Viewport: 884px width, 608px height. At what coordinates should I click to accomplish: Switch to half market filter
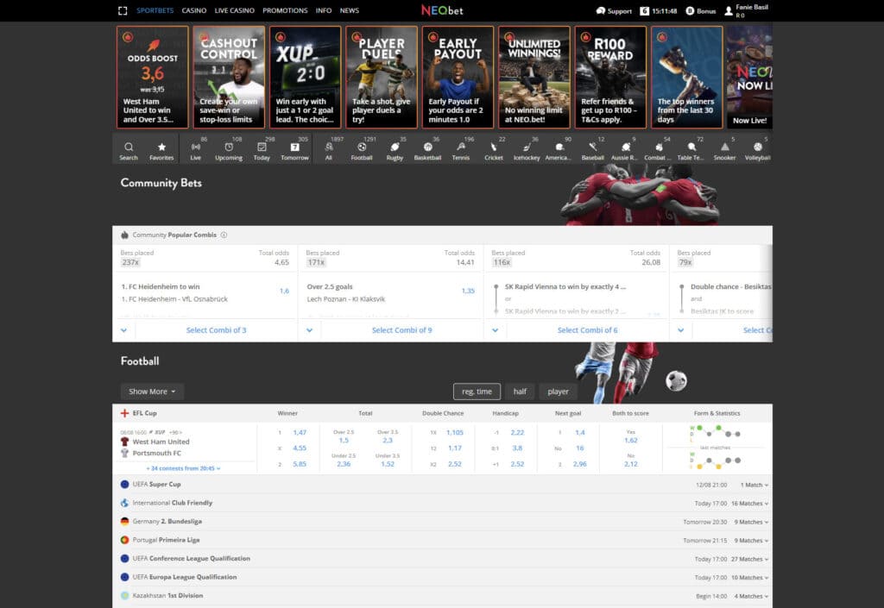point(520,392)
